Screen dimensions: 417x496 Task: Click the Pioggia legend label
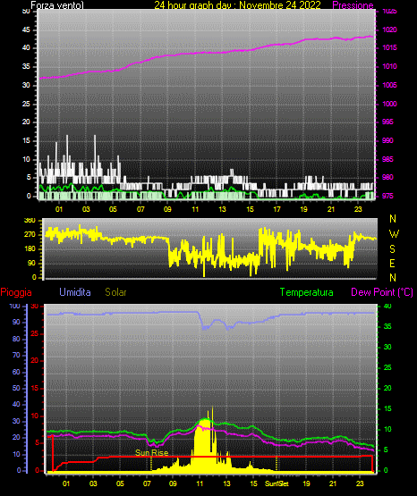point(16,292)
